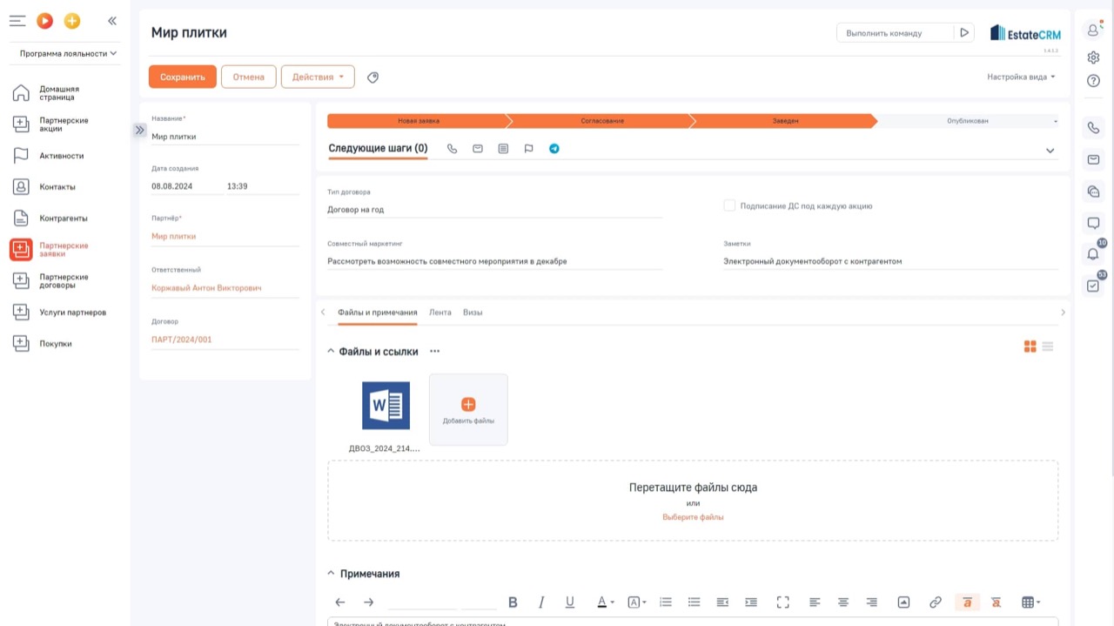Click the run command play icon

point(964,33)
